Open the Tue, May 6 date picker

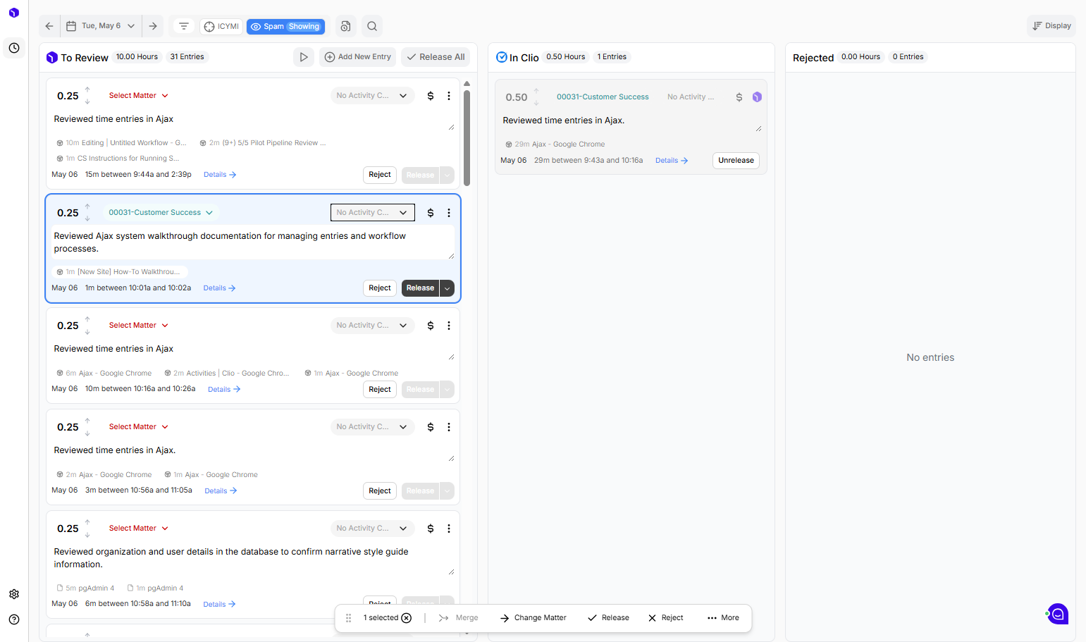101,26
